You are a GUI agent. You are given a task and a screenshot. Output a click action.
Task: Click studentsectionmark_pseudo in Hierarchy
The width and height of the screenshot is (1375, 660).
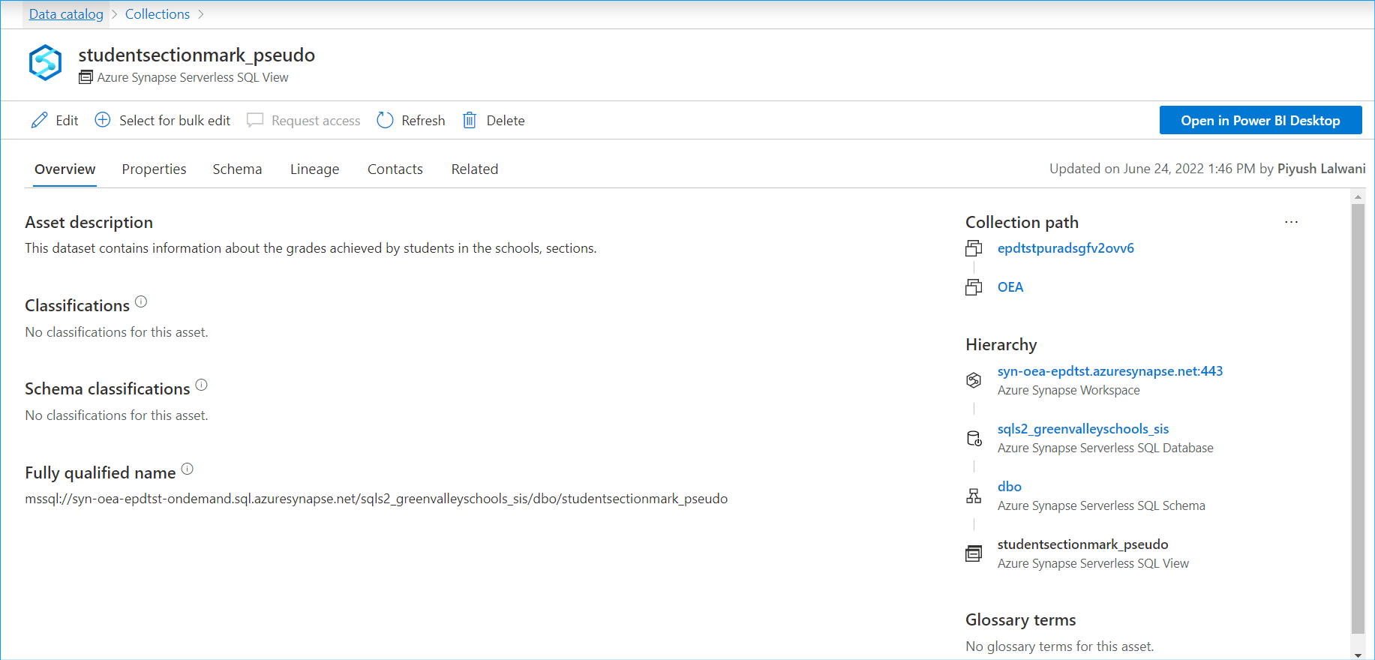coord(1082,544)
